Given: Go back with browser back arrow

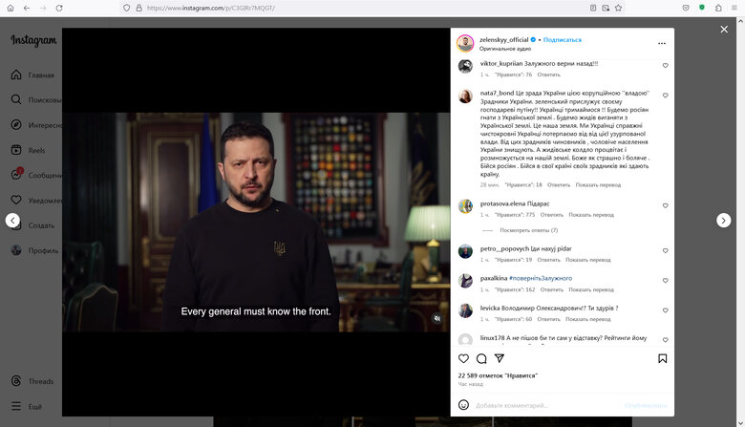Looking at the screenshot, I should click(27, 8).
